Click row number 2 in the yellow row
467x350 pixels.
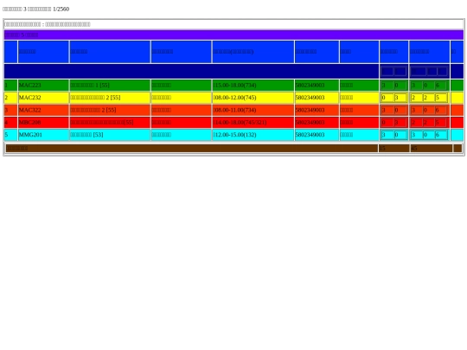point(6,98)
